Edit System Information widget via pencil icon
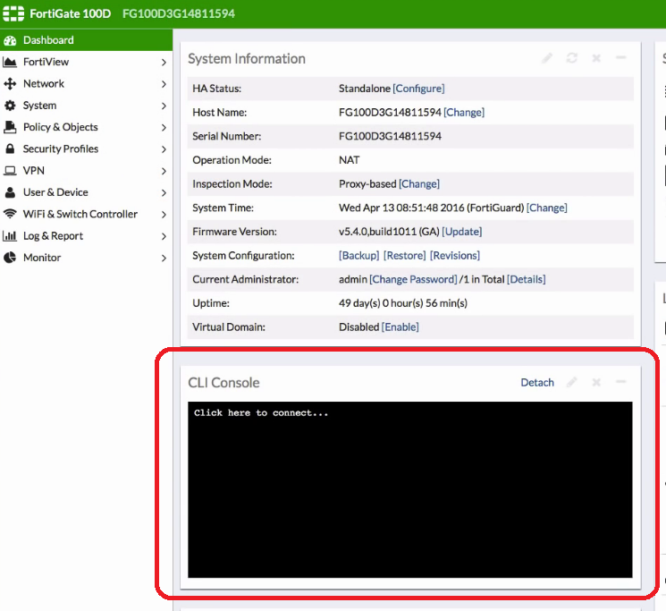The width and height of the screenshot is (666, 611). pyautogui.click(x=547, y=58)
